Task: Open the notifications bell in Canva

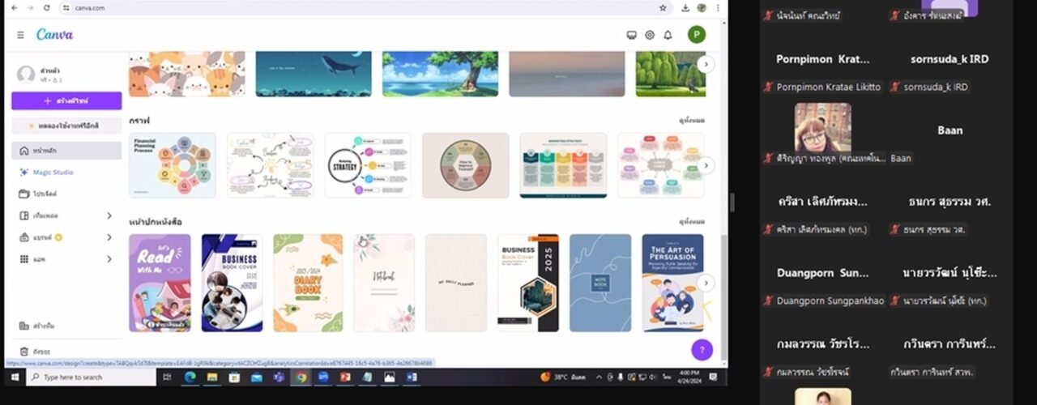Action: [x=668, y=35]
